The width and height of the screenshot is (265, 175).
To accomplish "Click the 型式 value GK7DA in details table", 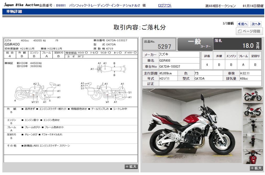I will click(x=200, y=79).
